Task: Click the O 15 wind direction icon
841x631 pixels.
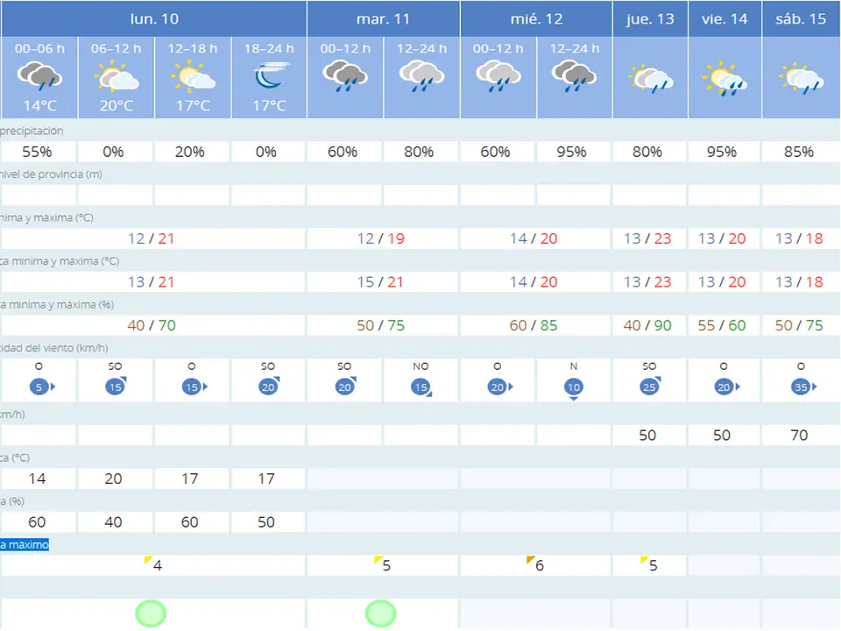Action: pos(194,386)
